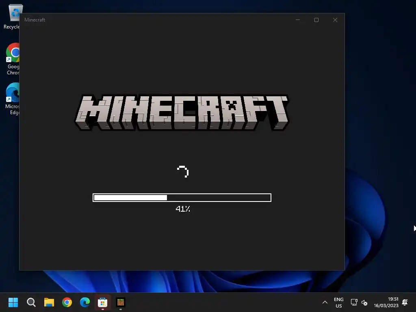Click the Minecraft logo on loading screen
The width and height of the screenshot is (416, 312).
182,113
